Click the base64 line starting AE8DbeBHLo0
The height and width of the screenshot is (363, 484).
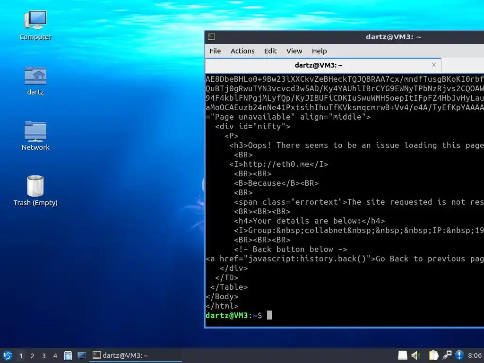pyautogui.click(x=345, y=79)
